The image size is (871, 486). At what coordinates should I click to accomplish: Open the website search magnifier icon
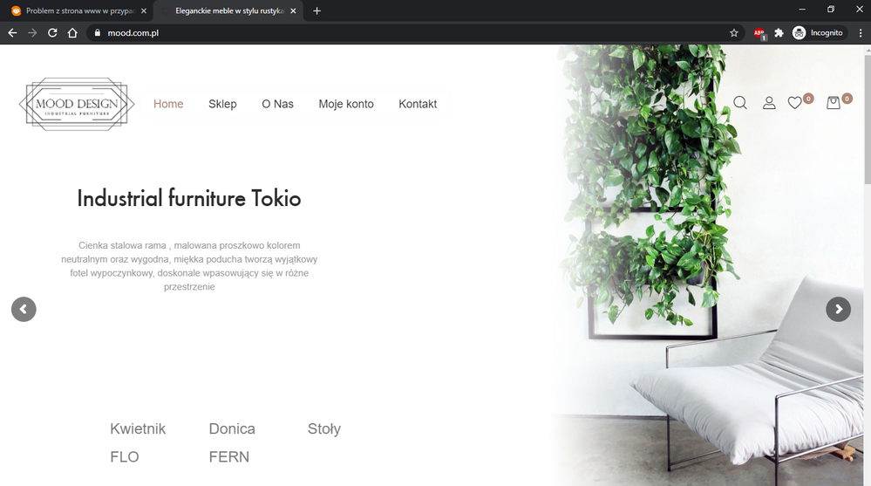[740, 103]
